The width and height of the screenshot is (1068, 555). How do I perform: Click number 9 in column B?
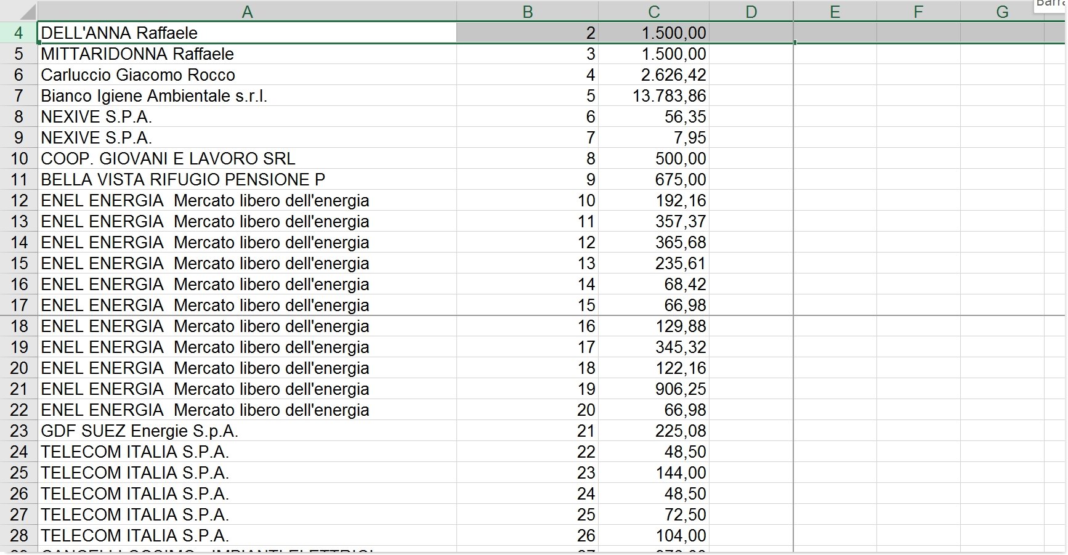tap(527, 179)
